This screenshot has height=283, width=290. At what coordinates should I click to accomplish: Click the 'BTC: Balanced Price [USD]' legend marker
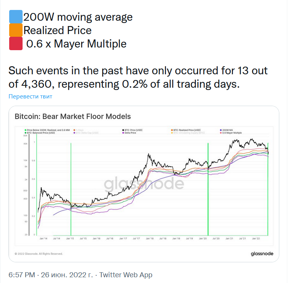click(x=24, y=133)
